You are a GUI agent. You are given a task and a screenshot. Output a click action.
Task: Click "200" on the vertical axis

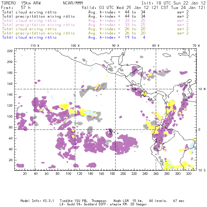pos(10,62)
